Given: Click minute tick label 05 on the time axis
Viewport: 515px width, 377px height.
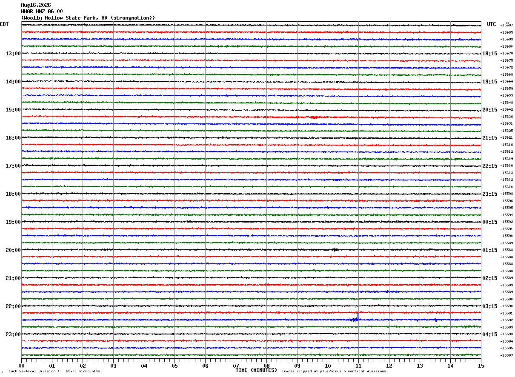Looking at the screenshot, I should pos(175,366).
